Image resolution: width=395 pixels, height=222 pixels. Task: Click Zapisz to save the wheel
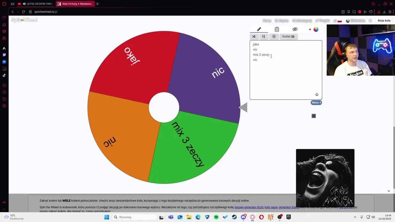(x=281, y=21)
